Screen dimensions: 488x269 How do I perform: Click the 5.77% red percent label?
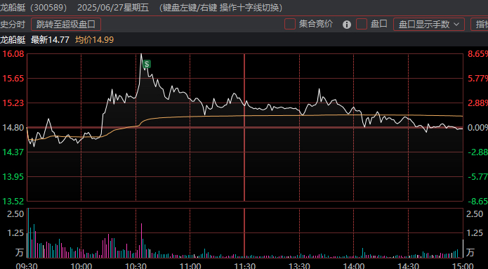(x=477, y=79)
